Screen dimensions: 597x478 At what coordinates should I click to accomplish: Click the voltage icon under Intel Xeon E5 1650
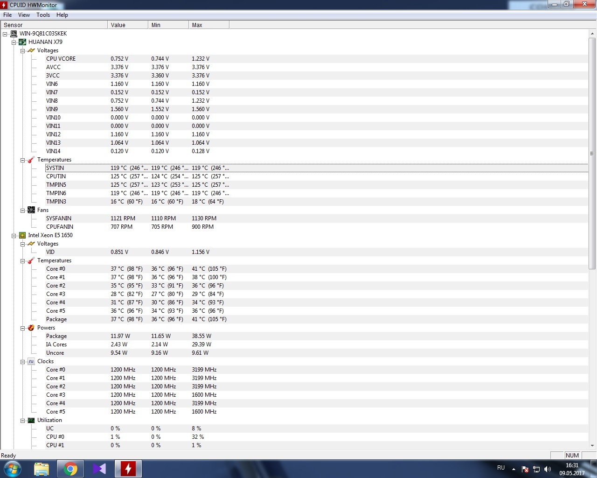(31, 244)
